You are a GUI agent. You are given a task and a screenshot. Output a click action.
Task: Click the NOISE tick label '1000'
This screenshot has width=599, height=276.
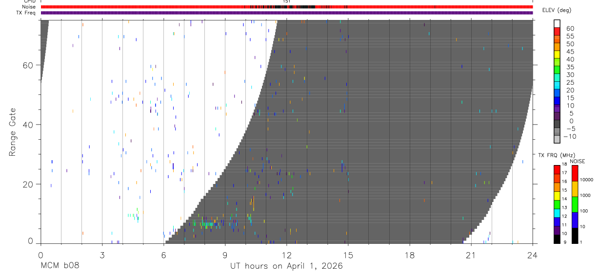point(586,196)
